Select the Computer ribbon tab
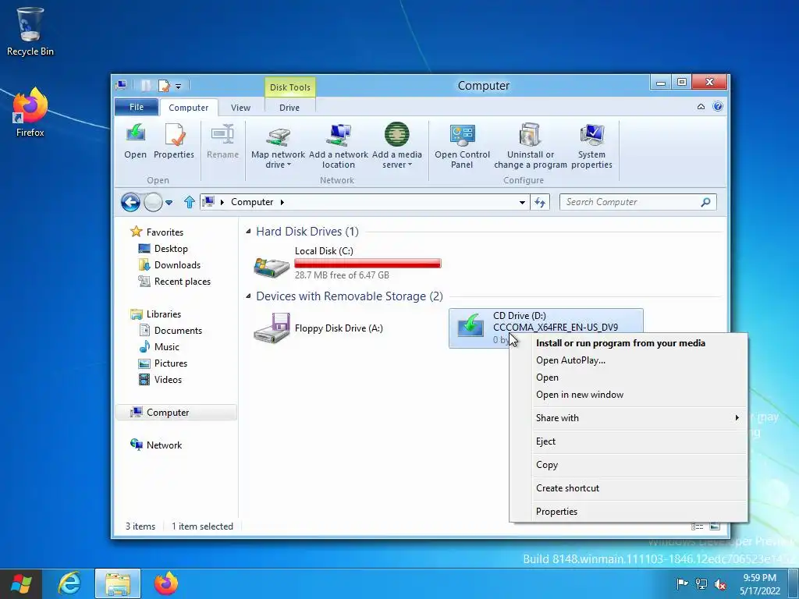Viewport: 799px width, 599px height. click(189, 108)
